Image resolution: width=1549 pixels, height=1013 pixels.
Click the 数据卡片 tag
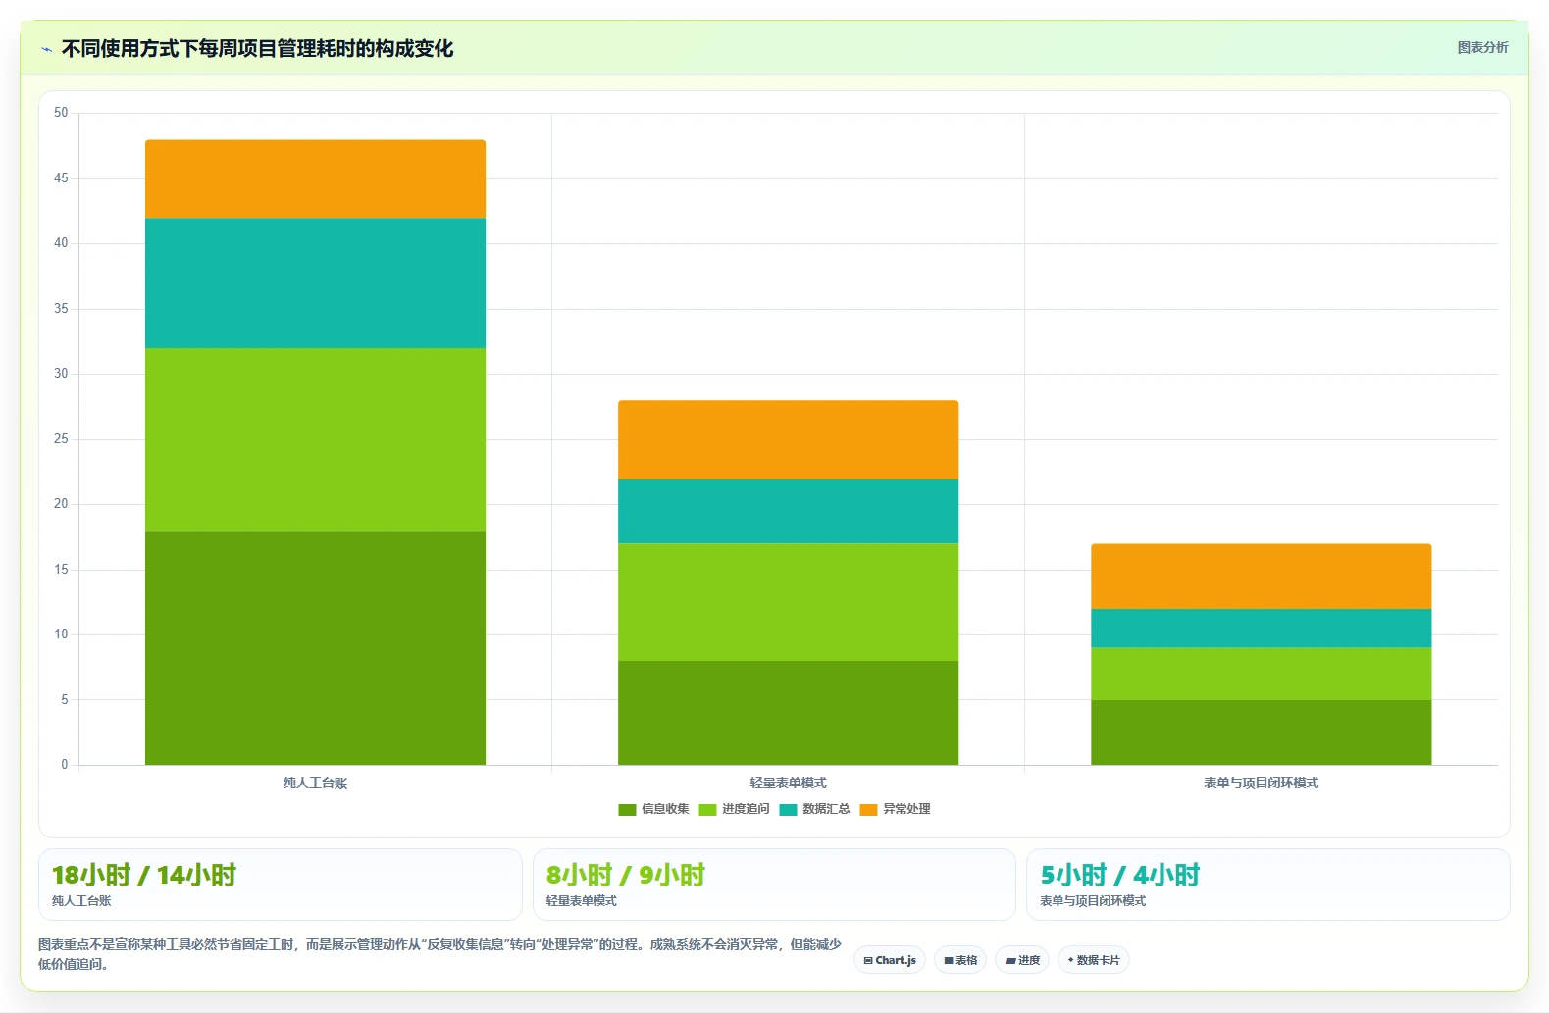[1093, 960]
